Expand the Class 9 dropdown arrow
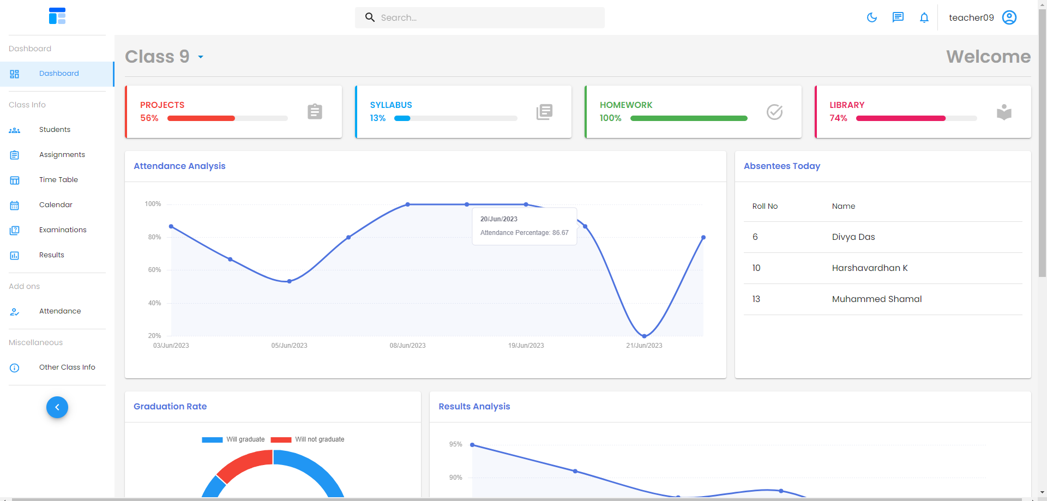1047x501 pixels. 201,57
